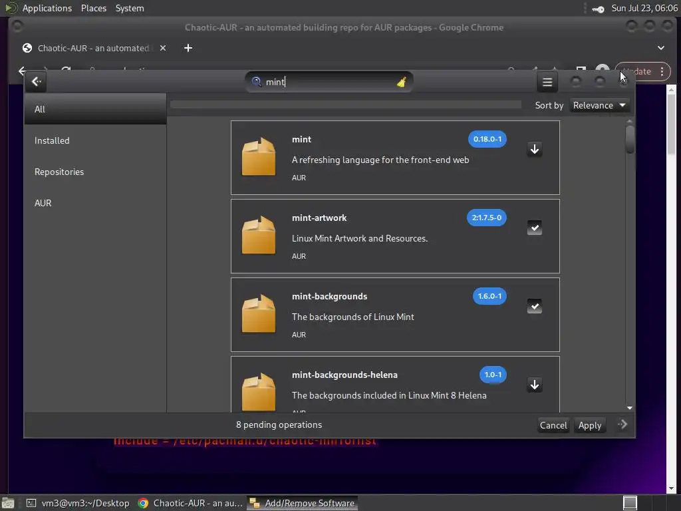
Task: Open the System menu
Action: click(130, 8)
